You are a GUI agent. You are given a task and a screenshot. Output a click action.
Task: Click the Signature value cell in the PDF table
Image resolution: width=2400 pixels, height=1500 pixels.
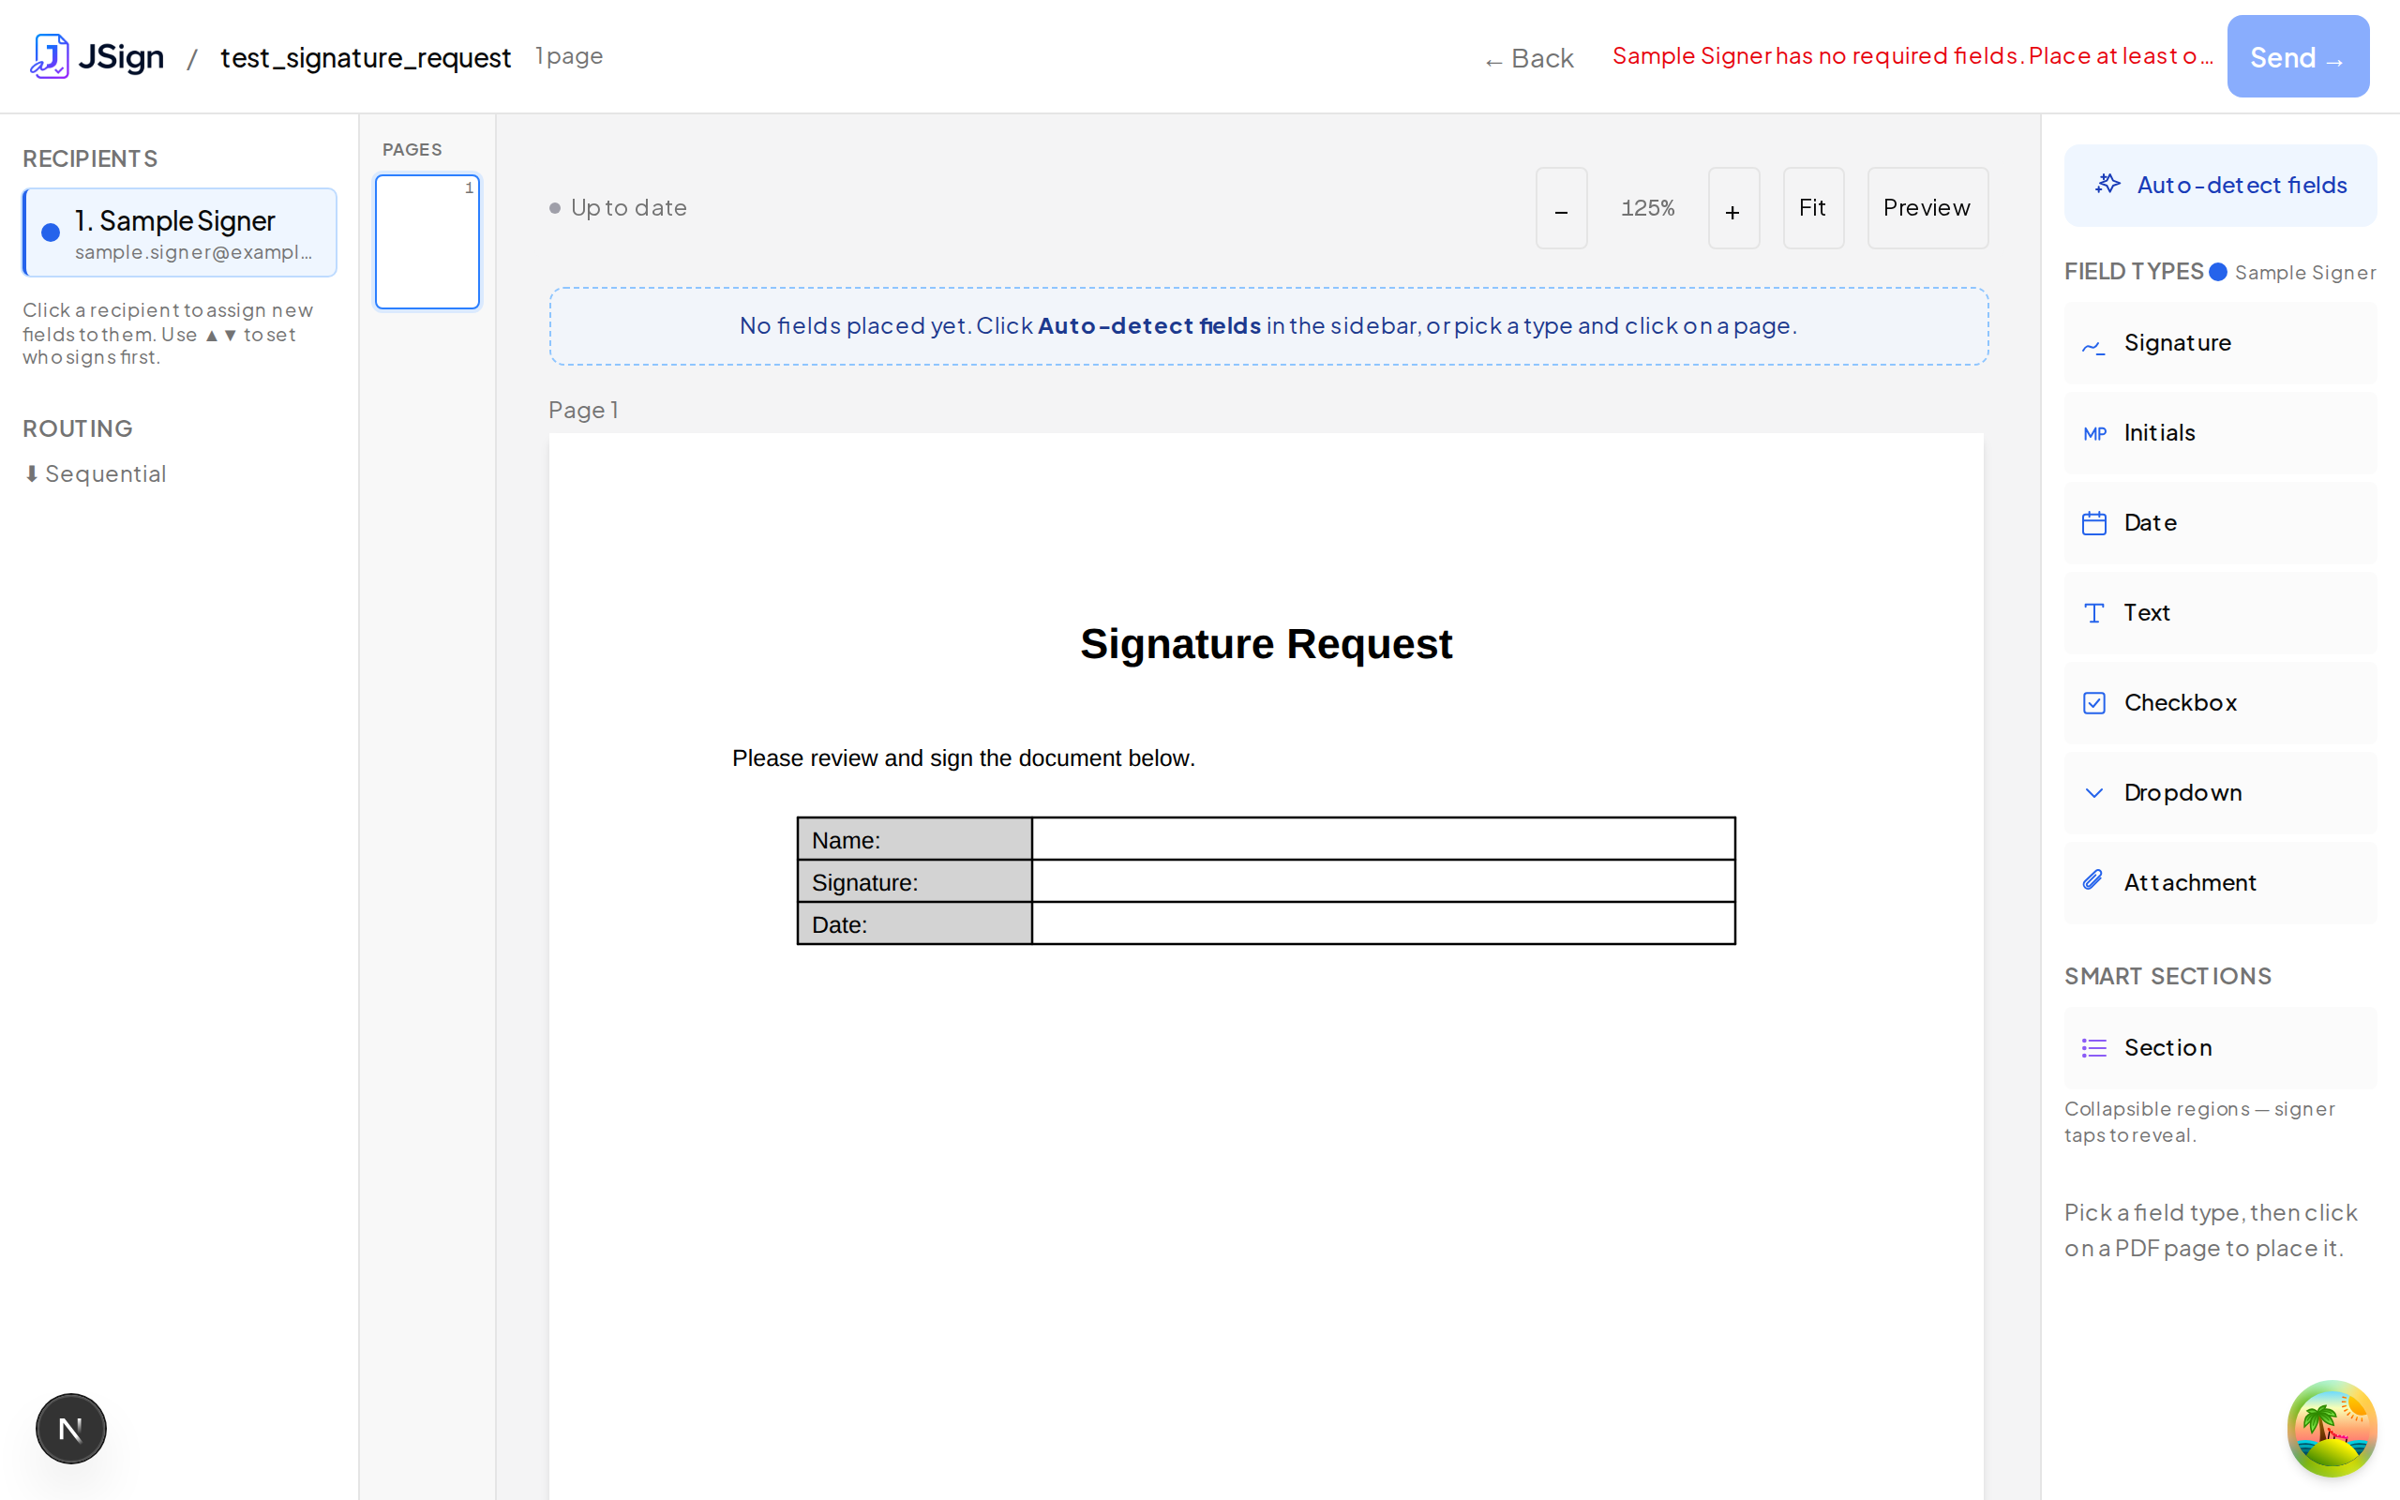1384,881
